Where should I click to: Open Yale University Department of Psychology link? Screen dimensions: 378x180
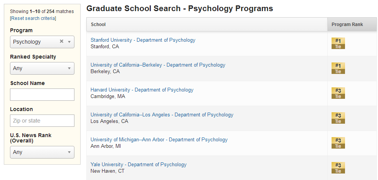point(139,165)
